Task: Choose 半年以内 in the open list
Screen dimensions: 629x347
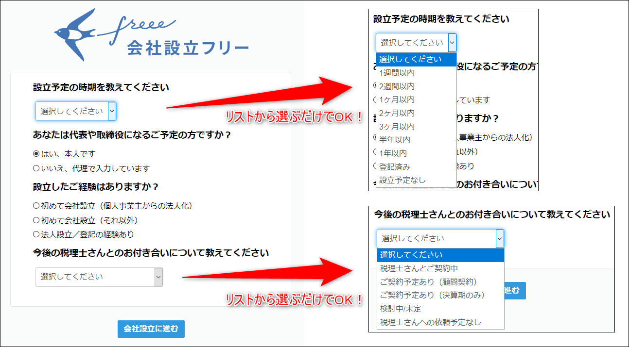Action: pos(394,140)
